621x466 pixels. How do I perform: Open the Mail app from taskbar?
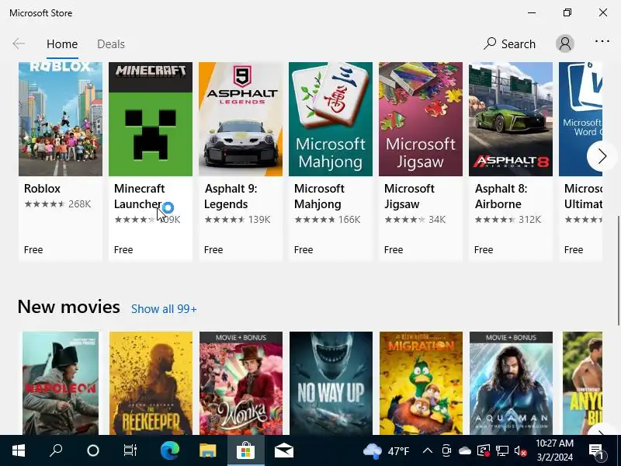point(284,450)
